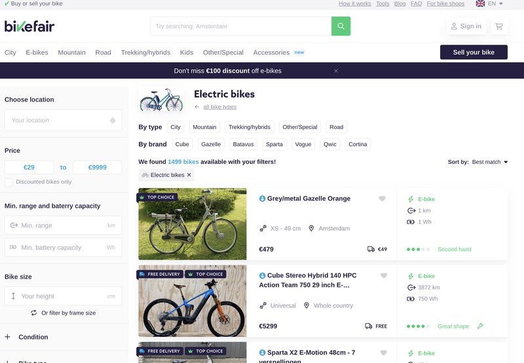524x363 pixels.
Task: Click the Sign in button
Action: (x=466, y=26)
